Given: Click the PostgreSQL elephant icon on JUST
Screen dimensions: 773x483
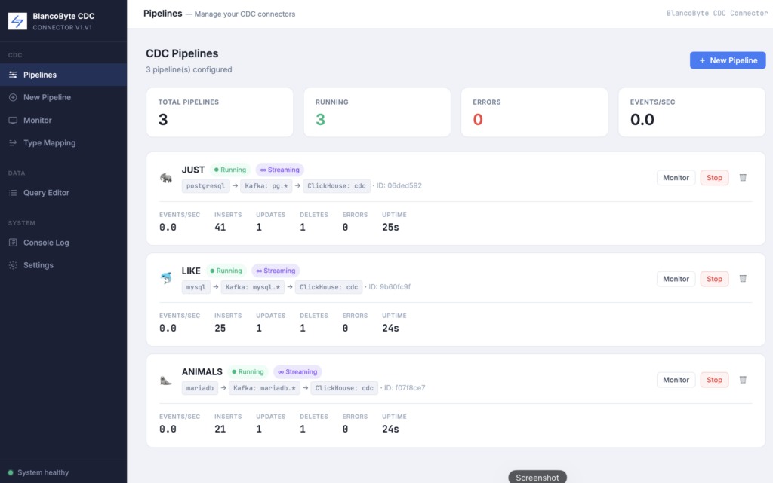Looking at the screenshot, I should point(166,178).
